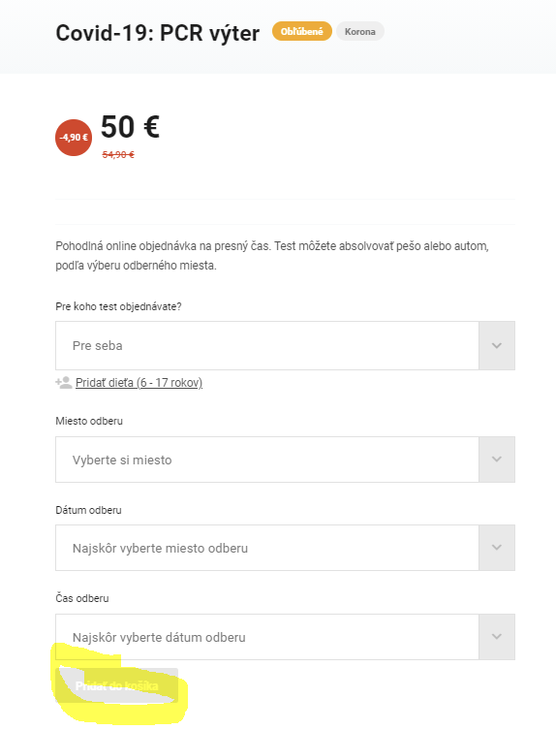
Task: Open the Pridať dieťa (6 - 17 rokov) link
Action: pos(139,383)
